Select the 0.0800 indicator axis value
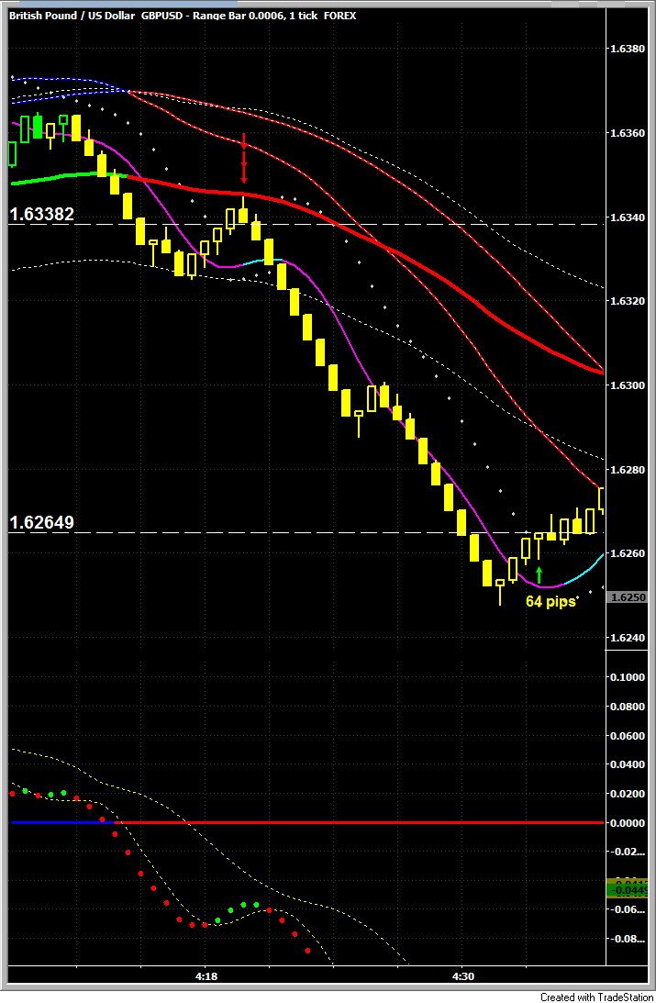 pyautogui.click(x=628, y=707)
